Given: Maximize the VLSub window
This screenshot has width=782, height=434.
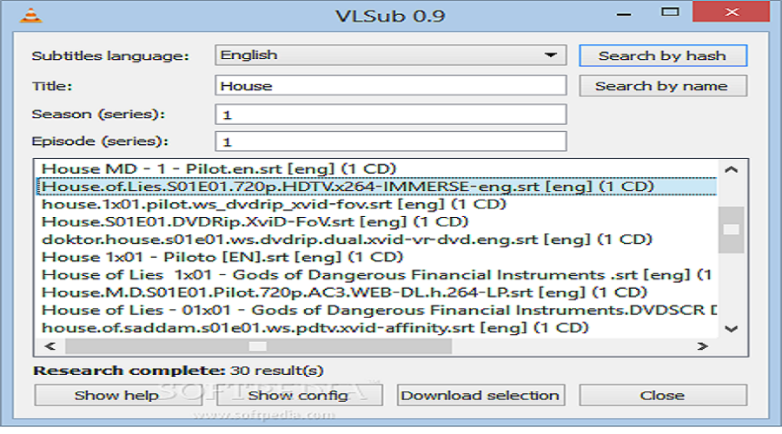Looking at the screenshot, I should [x=670, y=12].
